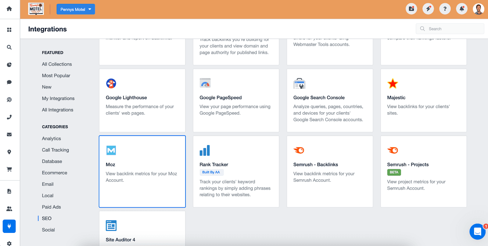Click the Google Lighthouse logo icon

tap(111, 83)
